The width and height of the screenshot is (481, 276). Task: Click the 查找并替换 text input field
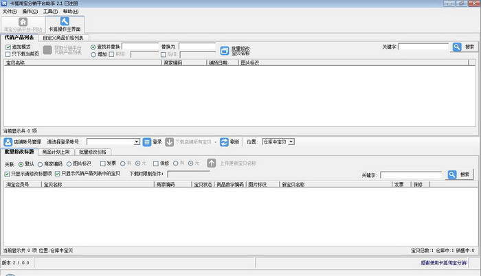[x=139, y=47]
